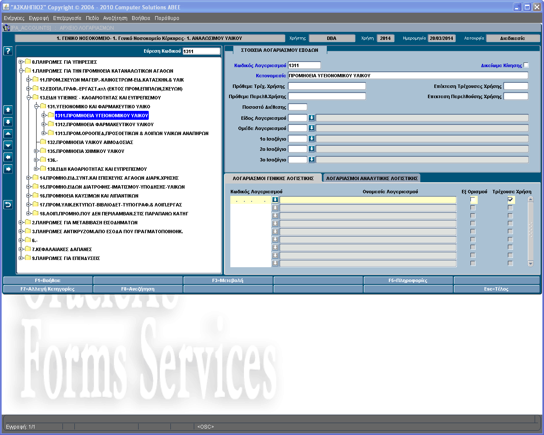Click the question mark help icon

tap(8, 51)
